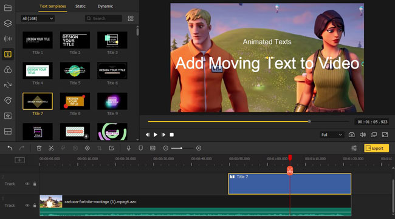Open the Edit pencil-square tool
Image resolution: width=395 pixels, height=219 pixels.
click(111, 148)
